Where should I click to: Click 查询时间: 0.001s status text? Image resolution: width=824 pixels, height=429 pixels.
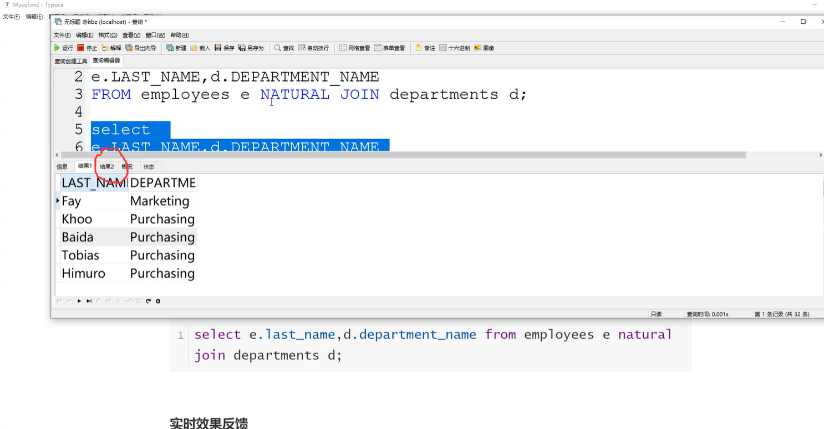708,314
